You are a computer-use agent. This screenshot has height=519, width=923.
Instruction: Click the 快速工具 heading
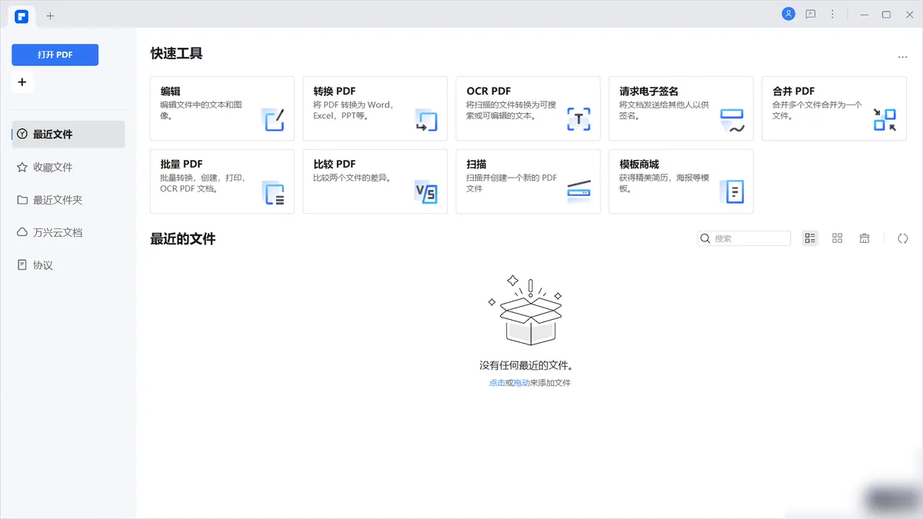(177, 54)
